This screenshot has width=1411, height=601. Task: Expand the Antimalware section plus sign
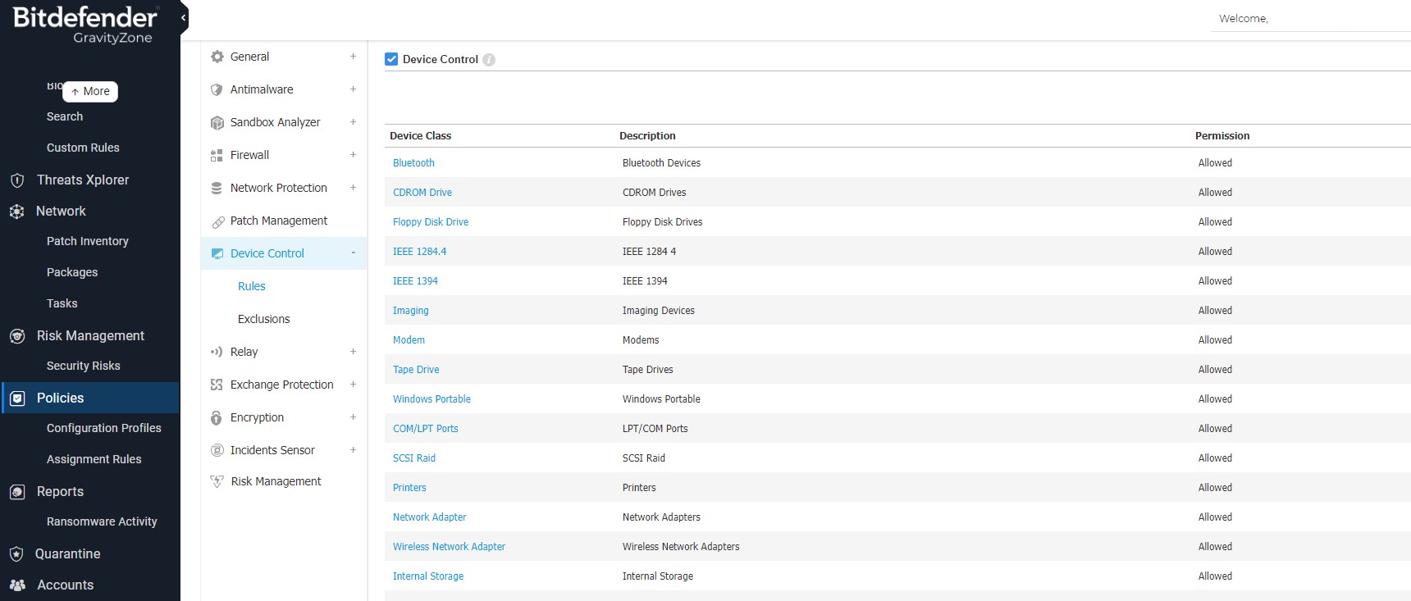click(353, 89)
